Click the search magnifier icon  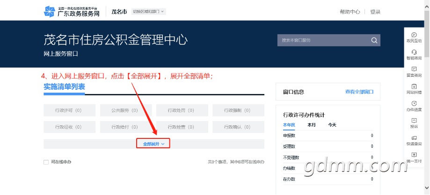pyautogui.click(x=374, y=40)
